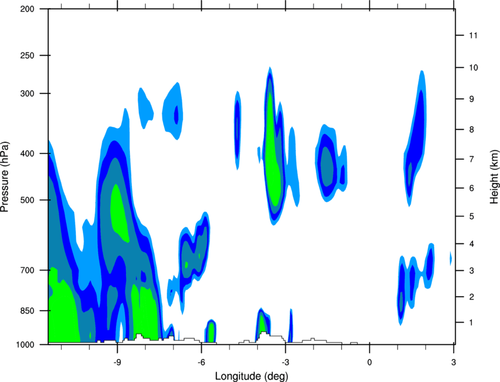The width and height of the screenshot is (500, 382).
Task: Pick the 8 km height tick label
Action: point(472,130)
